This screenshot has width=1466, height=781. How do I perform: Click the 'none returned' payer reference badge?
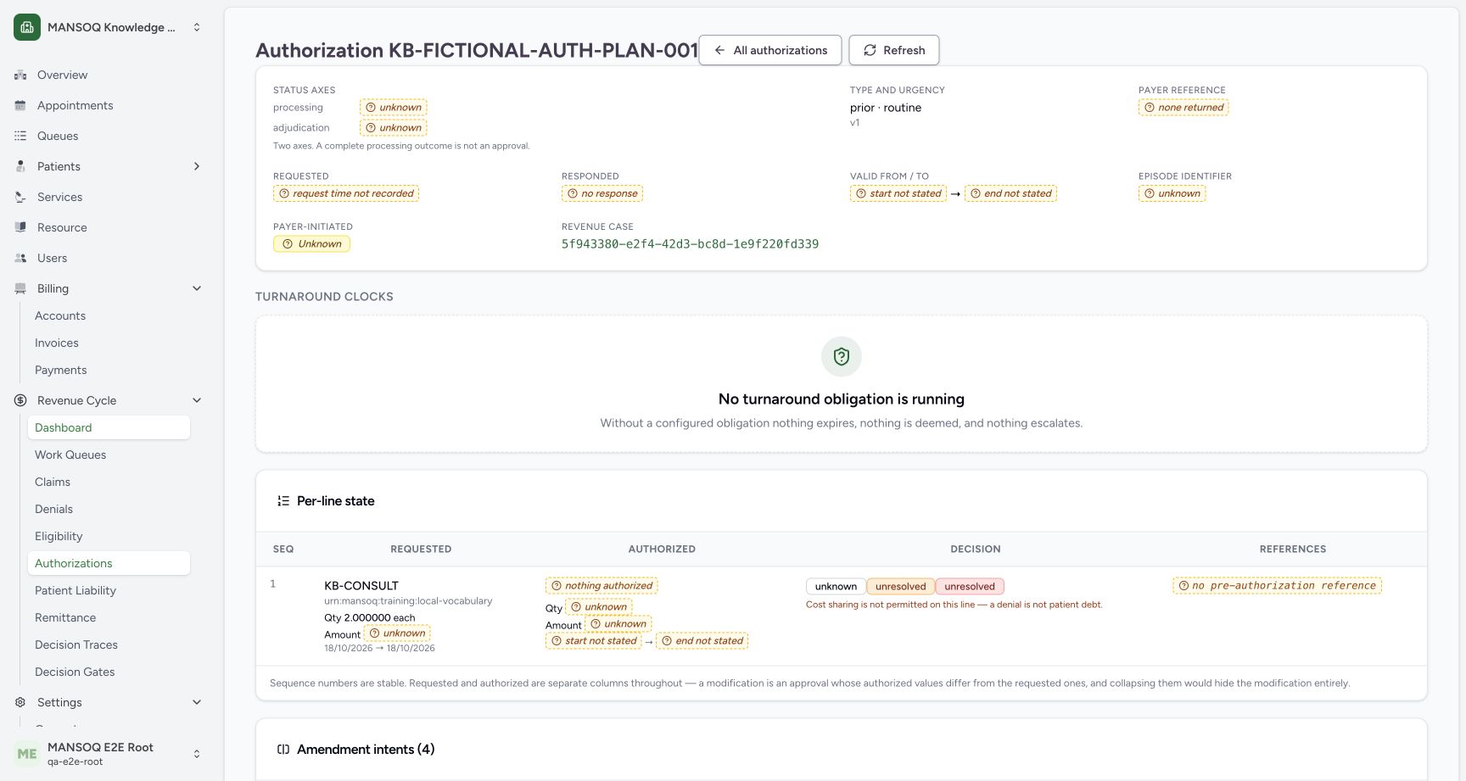click(x=1183, y=108)
